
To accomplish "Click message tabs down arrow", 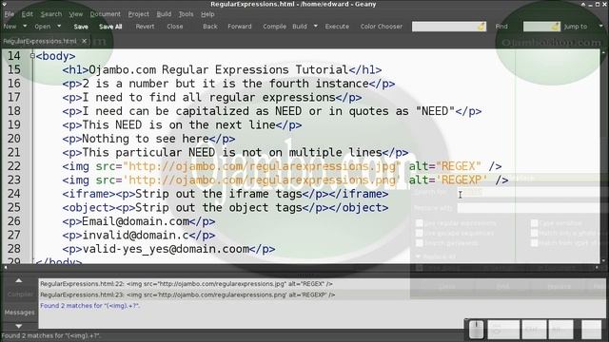I will (x=19, y=326).
